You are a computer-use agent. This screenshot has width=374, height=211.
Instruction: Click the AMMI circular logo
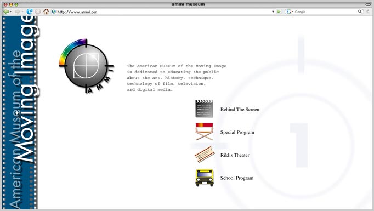tap(86, 66)
